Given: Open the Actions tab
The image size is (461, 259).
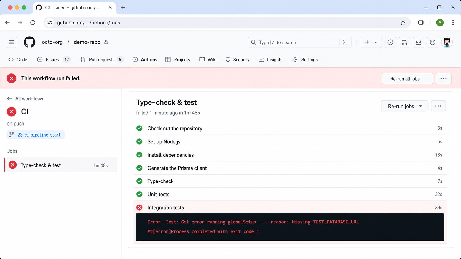Looking at the screenshot, I should click(145, 60).
